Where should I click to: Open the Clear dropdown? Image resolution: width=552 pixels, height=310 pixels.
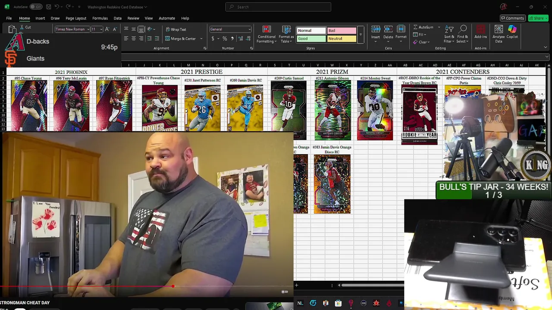click(421, 42)
